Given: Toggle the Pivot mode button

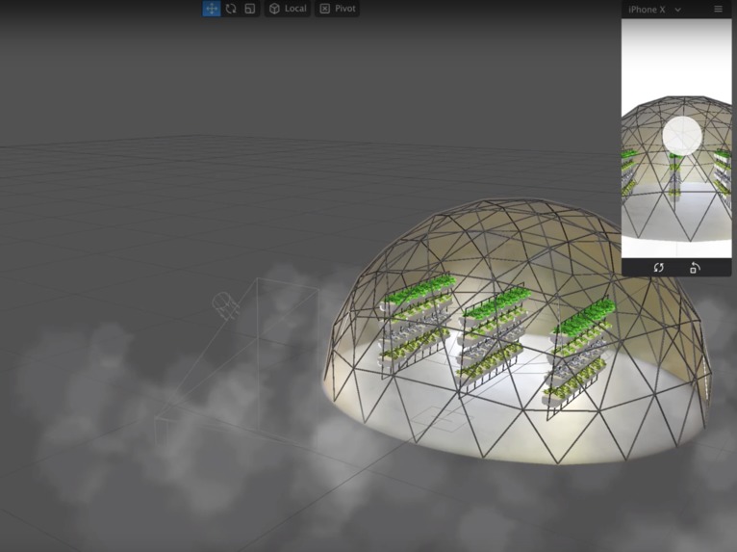Looking at the screenshot, I should pyautogui.click(x=337, y=9).
